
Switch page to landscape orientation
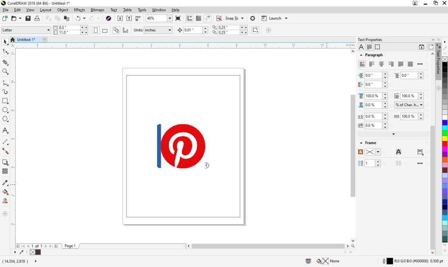pyautogui.click(x=105, y=30)
